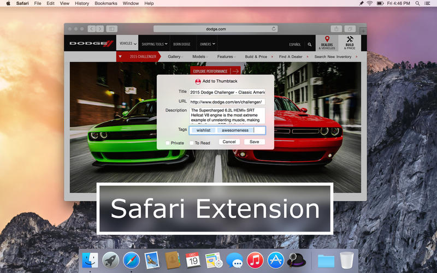Click Save in Add to Thumbtack dialog
The image size is (437, 273).
(x=255, y=142)
